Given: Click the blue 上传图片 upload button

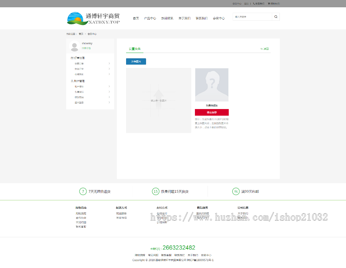Looking at the screenshot, I should [x=136, y=61].
